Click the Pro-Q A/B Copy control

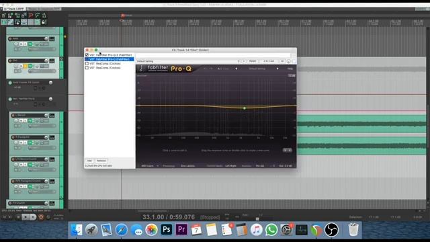pyautogui.click(x=223, y=69)
